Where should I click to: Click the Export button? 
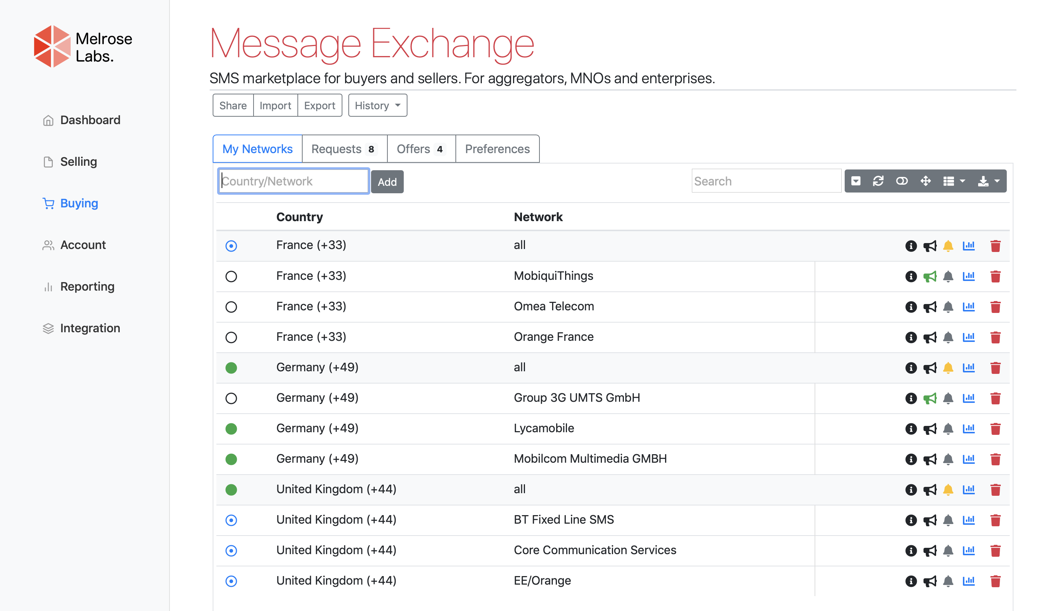coord(320,106)
